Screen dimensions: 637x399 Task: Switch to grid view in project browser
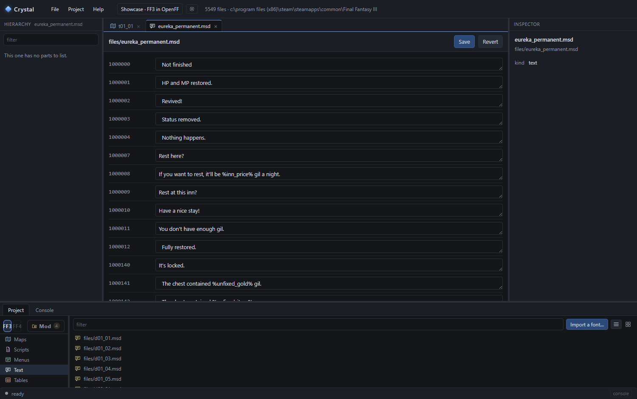click(628, 324)
